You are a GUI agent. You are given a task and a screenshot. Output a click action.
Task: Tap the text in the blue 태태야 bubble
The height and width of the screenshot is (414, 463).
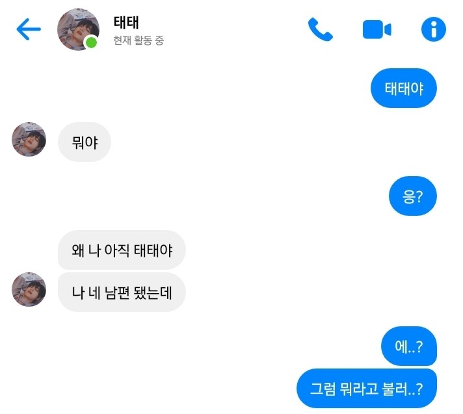tap(404, 88)
